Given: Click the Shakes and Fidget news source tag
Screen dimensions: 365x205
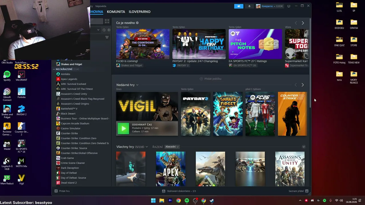Looking at the screenshot, I should (129, 65).
